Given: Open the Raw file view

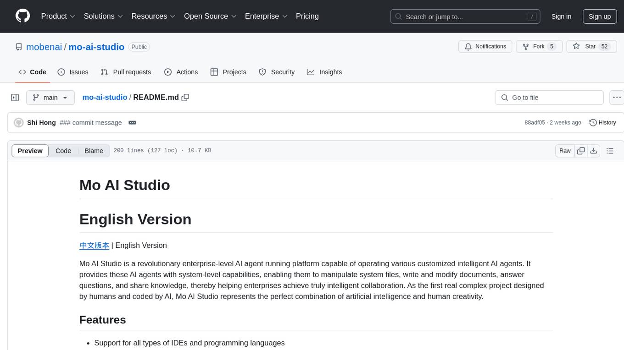Looking at the screenshot, I should click(x=565, y=151).
